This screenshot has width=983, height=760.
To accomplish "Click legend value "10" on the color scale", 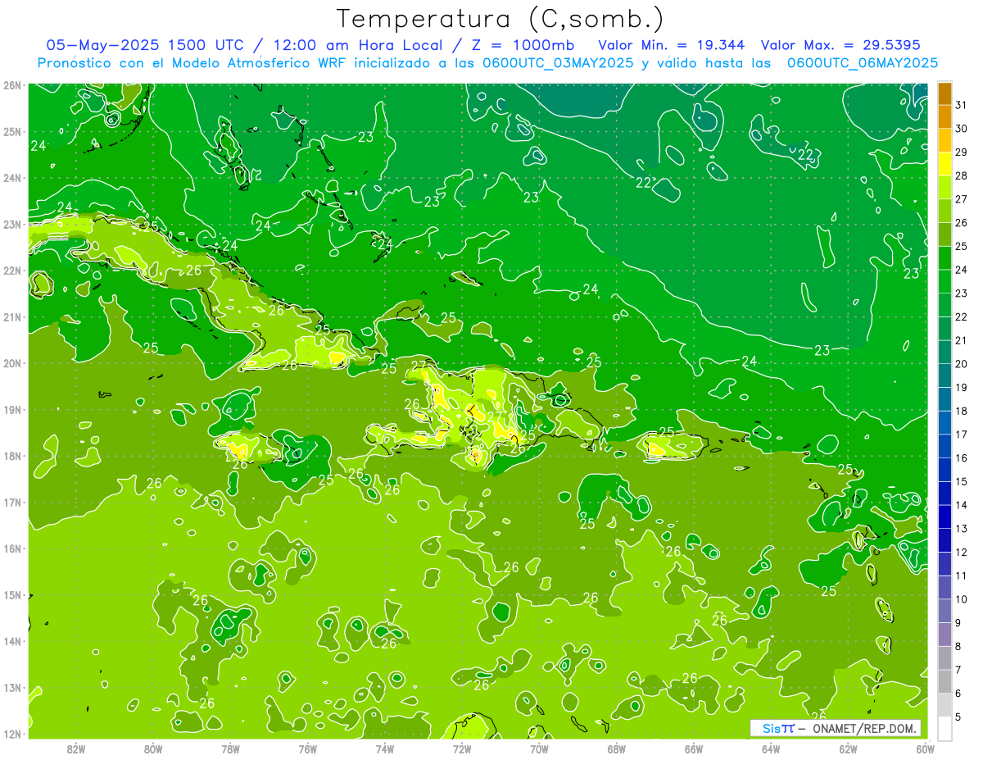I will (x=962, y=598).
